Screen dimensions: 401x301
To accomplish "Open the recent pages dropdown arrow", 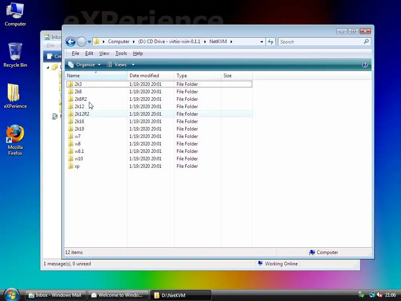I will [89, 42].
